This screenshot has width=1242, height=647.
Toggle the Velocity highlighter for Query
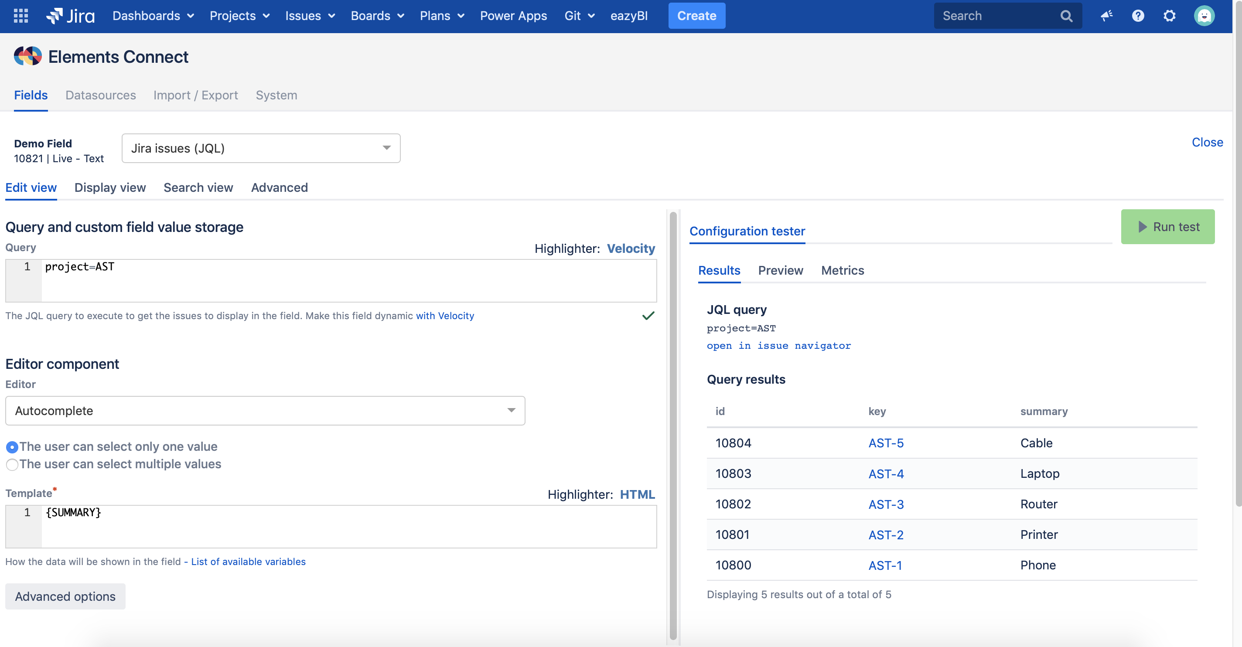click(x=631, y=249)
